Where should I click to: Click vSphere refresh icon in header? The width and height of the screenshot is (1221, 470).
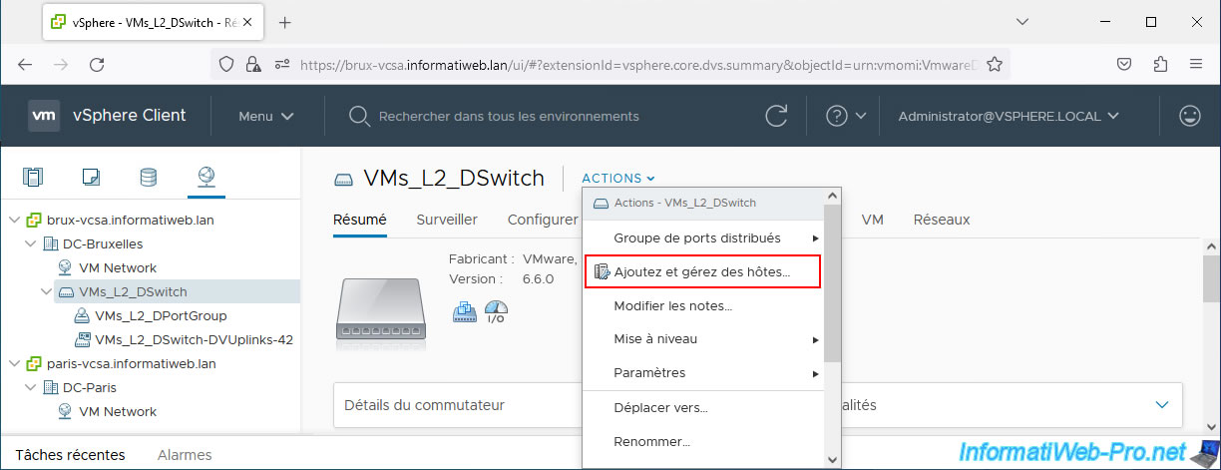776,116
